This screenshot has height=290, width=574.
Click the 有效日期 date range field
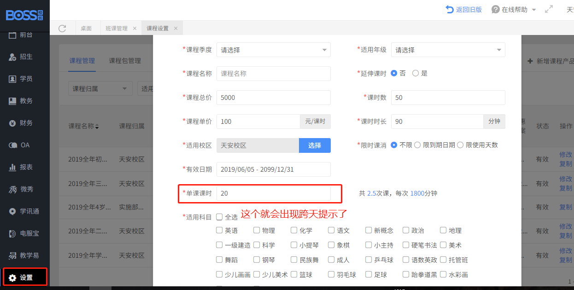[274, 169]
